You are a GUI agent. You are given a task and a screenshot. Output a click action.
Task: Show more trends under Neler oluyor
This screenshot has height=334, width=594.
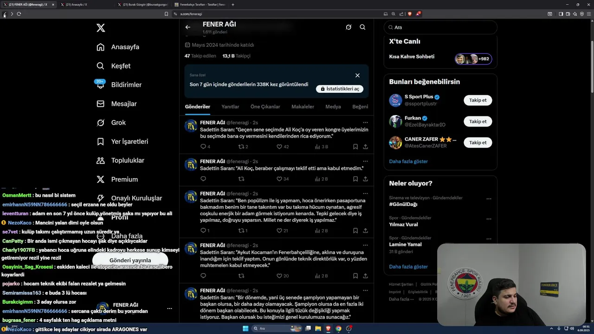tap(408, 267)
